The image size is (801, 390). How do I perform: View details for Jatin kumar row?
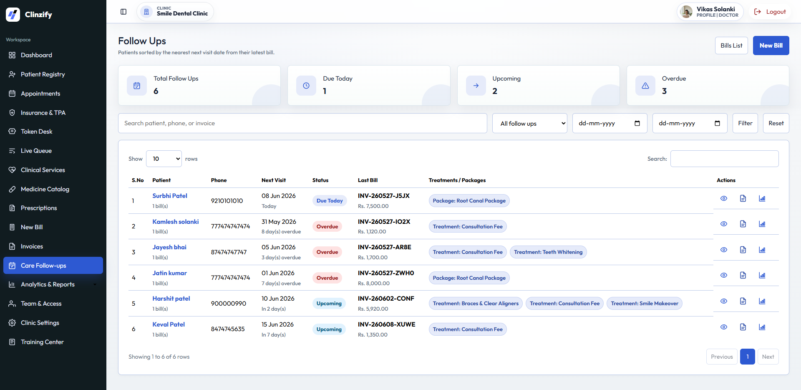pos(724,275)
